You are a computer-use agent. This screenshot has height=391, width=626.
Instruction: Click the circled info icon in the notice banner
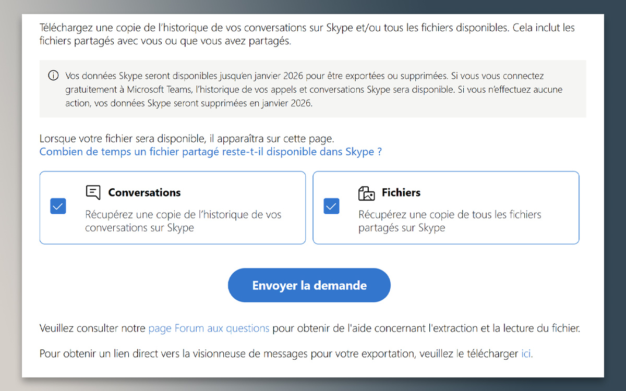coord(53,76)
